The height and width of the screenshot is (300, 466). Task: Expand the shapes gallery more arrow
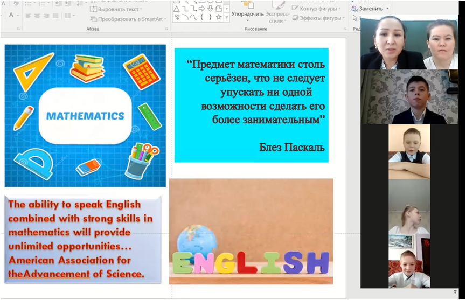(x=227, y=18)
